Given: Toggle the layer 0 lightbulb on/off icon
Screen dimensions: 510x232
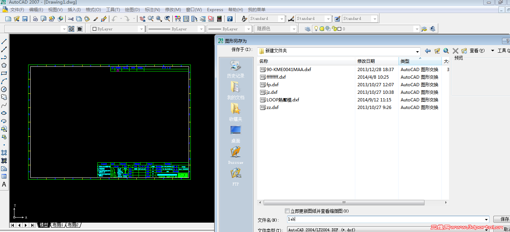Looking at the screenshot, I should 316,29.
